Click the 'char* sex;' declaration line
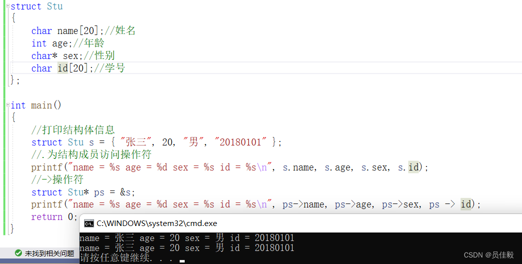Screen dimensions: 522x264 (73, 55)
